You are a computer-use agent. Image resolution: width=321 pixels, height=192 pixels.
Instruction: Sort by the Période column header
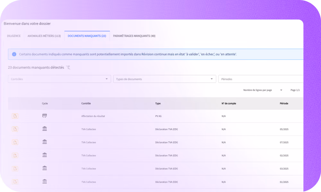[x=284, y=103]
